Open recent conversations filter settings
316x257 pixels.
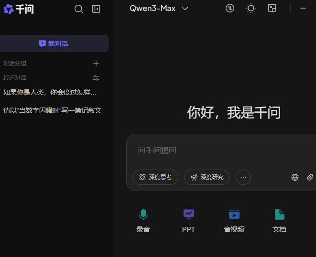pos(96,78)
